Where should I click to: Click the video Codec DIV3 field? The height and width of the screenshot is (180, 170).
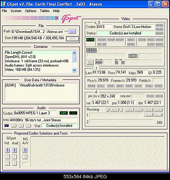tap(104, 27)
